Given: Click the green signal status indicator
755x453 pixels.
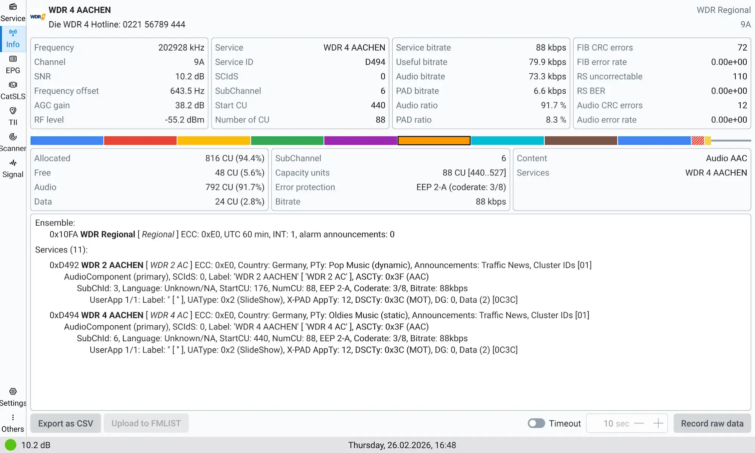Looking at the screenshot, I should pyautogui.click(x=11, y=445).
